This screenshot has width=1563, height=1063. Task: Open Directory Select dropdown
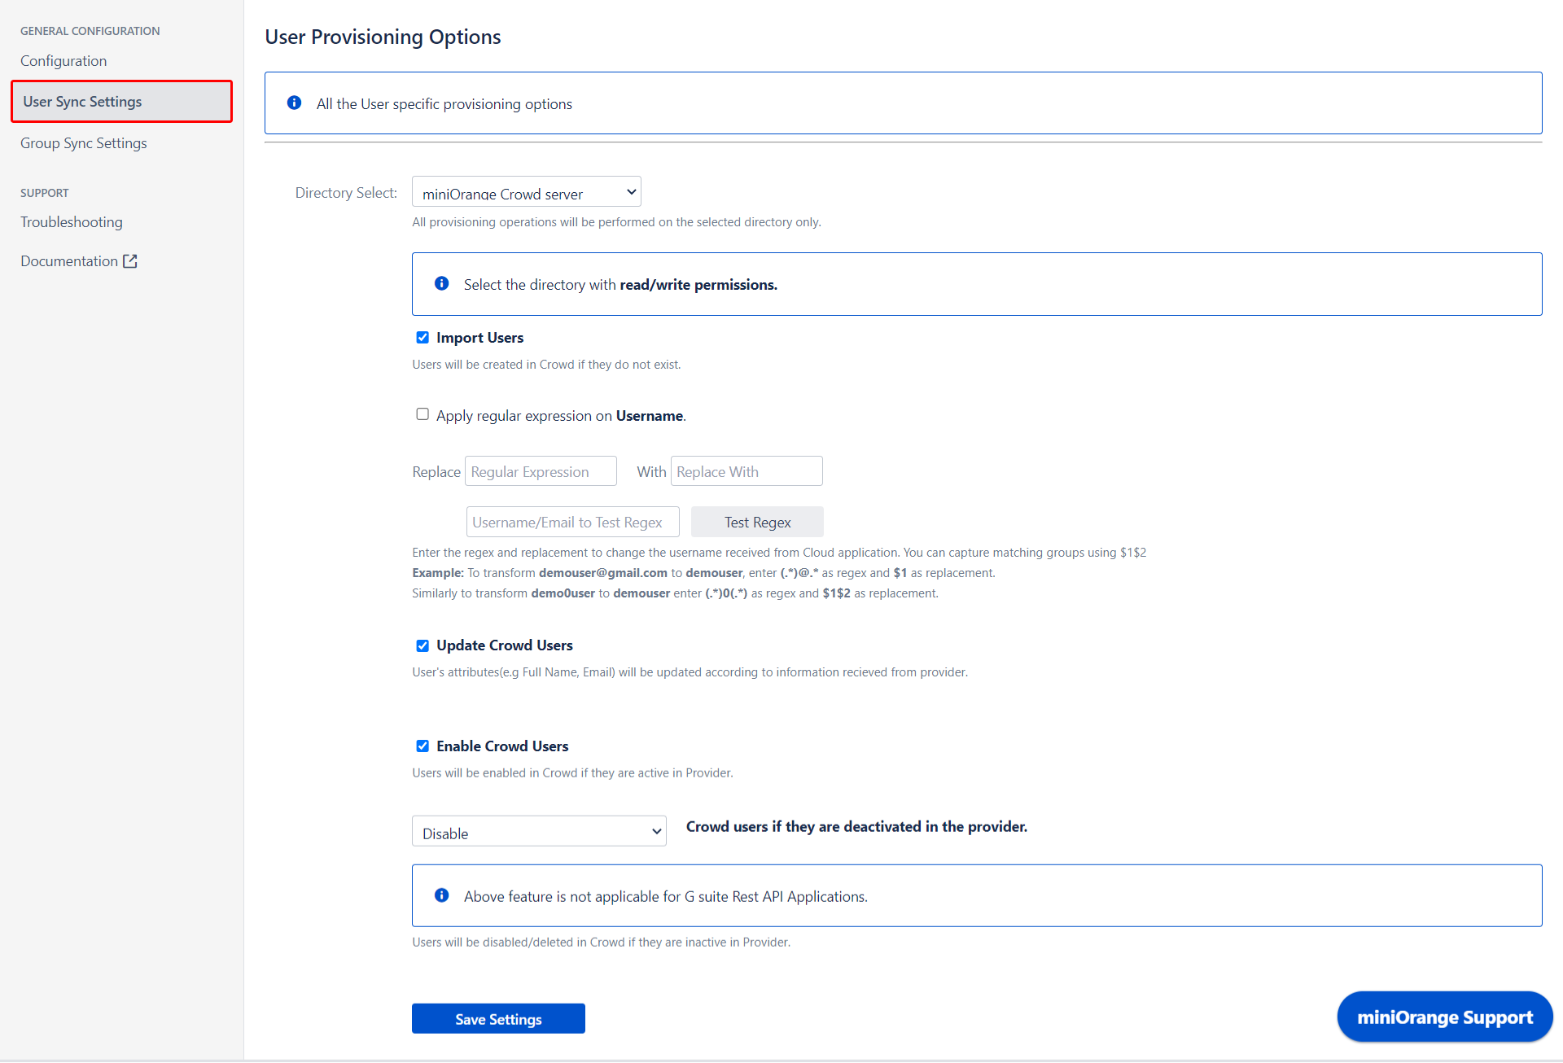click(x=526, y=192)
